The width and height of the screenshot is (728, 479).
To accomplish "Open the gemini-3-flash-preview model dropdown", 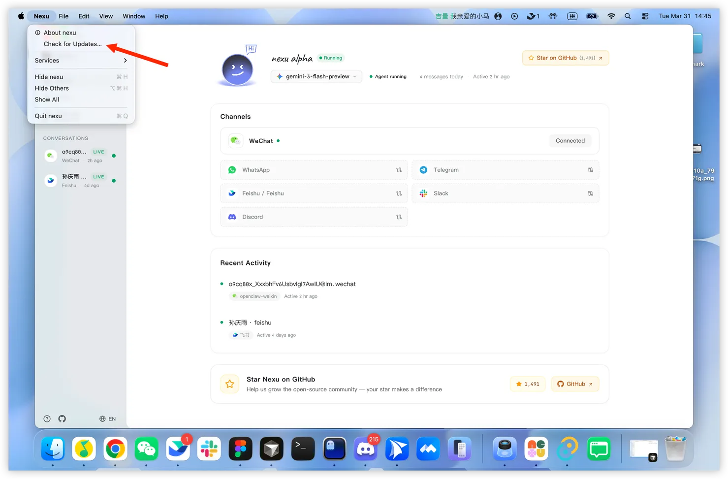I will pos(317,77).
